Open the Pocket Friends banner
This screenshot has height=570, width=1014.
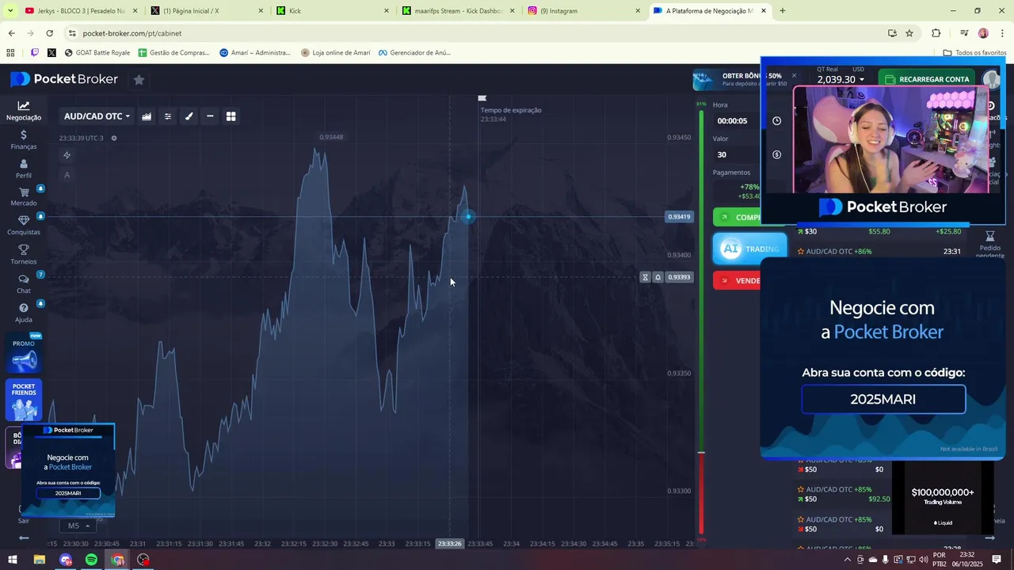tap(24, 401)
